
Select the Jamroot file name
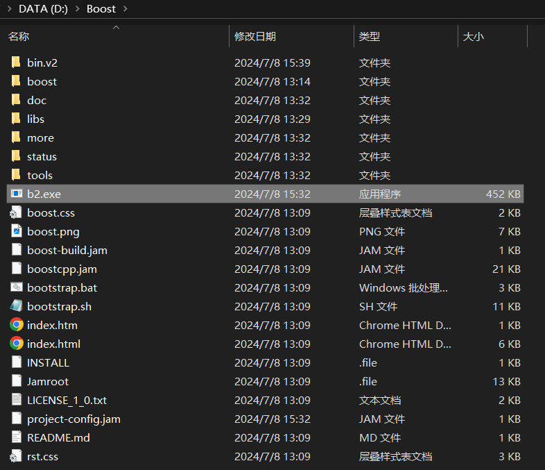pos(48,382)
